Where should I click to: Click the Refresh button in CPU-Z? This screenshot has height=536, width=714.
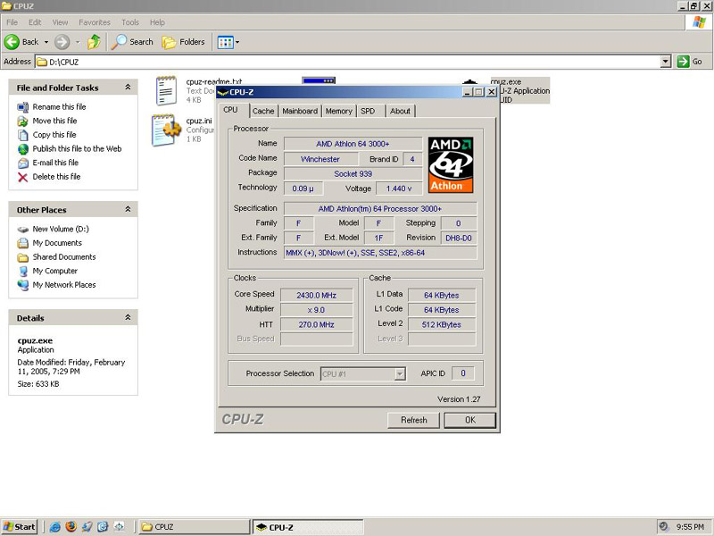413,420
